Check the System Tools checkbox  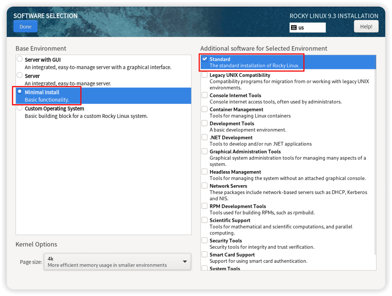click(x=205, y=268)
